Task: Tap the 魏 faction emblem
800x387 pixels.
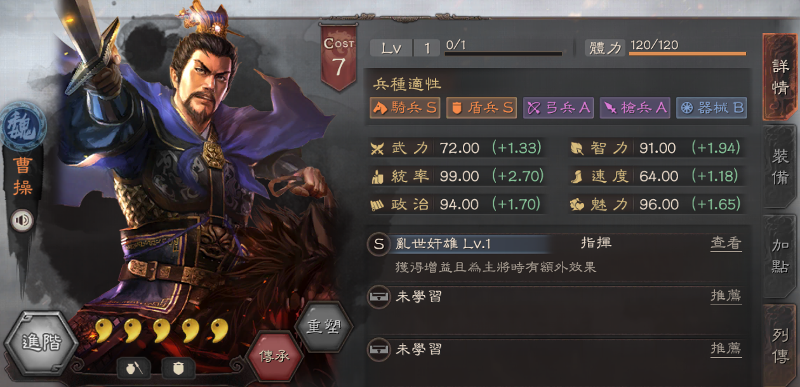Action: coord(22,126)
